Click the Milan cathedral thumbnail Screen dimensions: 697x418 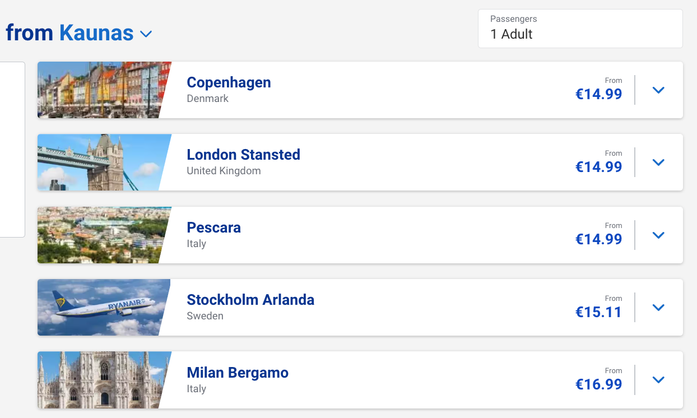click(101, 380)
